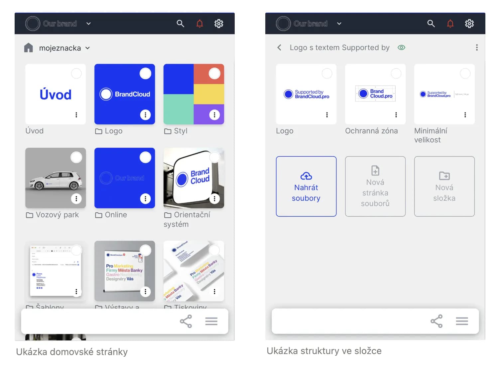
Task: Open search in the mojeznacka home screen header
Action: [x=180, y=24]
